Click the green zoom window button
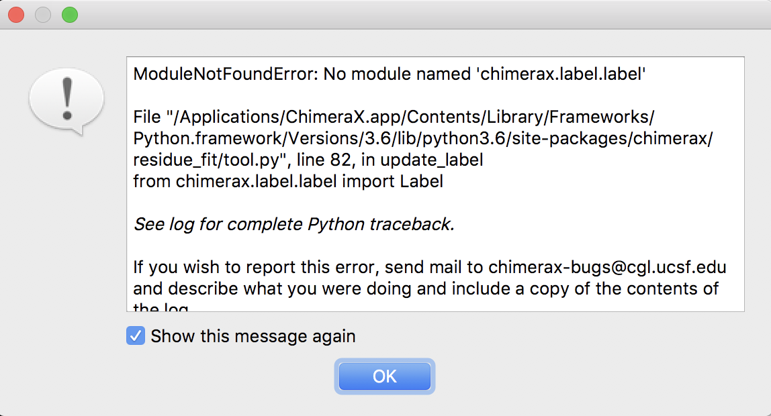The width and height of the screenshot is (771, 416). click(x=69, y=14)
